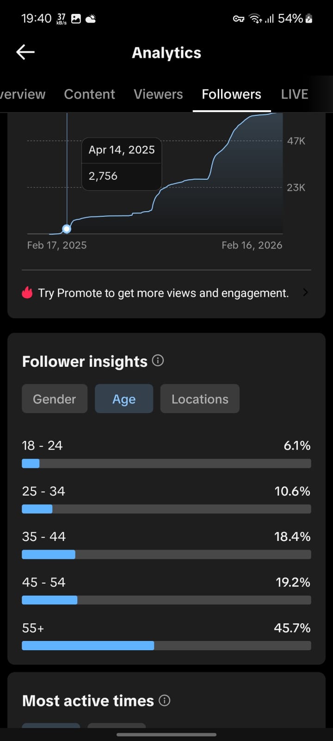Tap the Promote flame icon

(x=27, y=293)
